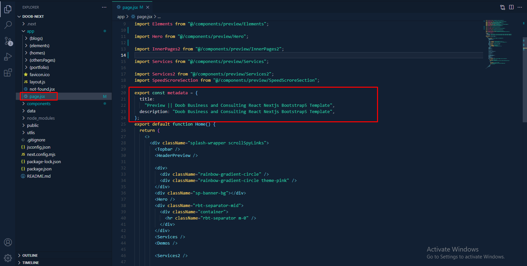The image size is (527, 266).
Task: Open the Search view icon
Action: pos(8,25)
